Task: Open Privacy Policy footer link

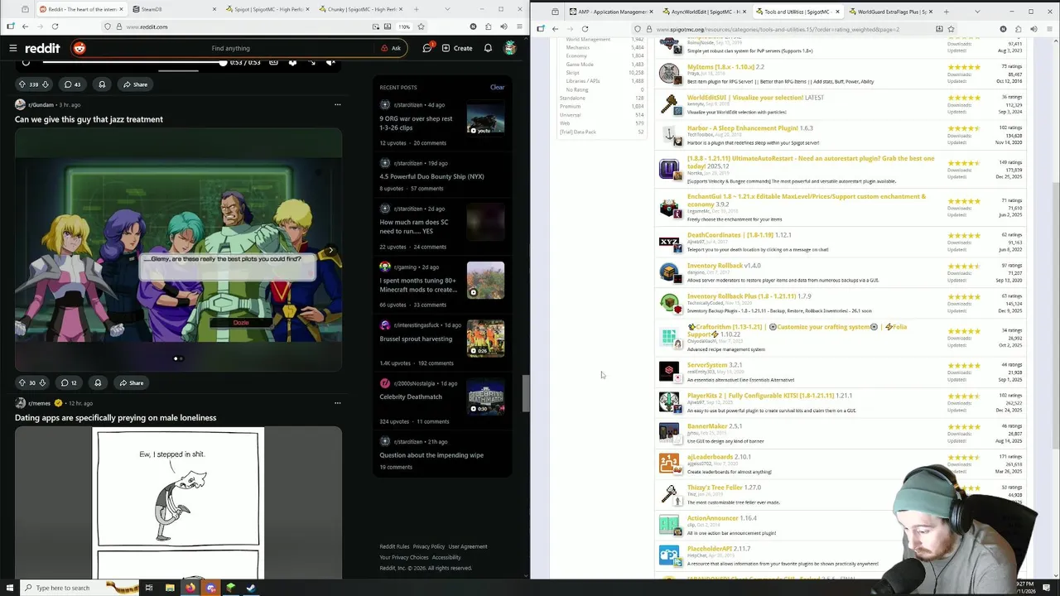Action: coord(428,546)
